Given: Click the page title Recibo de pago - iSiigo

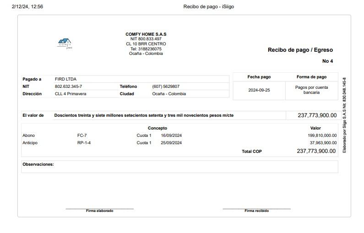Looking at the screenshot, I should tap(208, 6).
